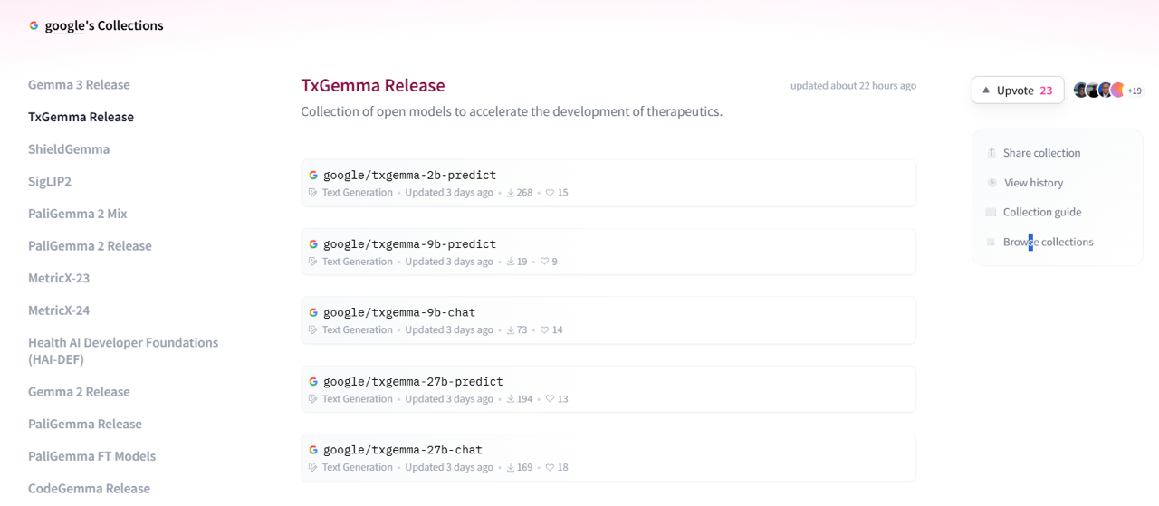
Task: Open the Collection guide
Action: tap(1042, 212)
